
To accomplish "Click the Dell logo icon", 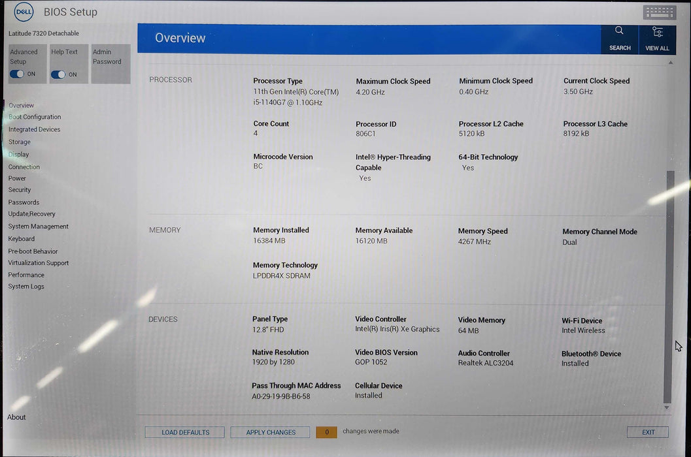I will pyautogui.click(x=24, y=12).
